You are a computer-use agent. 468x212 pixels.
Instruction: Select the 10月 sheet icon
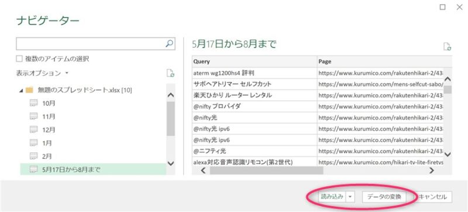(34, 103)
